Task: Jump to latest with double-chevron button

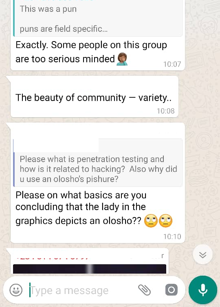Action: [x=202, y=255]
